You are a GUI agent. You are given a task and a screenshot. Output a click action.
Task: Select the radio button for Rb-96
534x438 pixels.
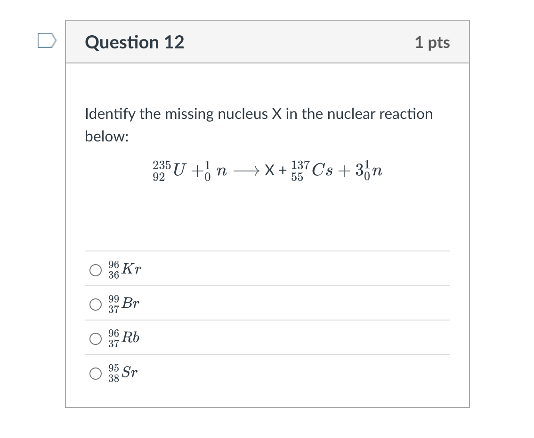tap(96, 338)
